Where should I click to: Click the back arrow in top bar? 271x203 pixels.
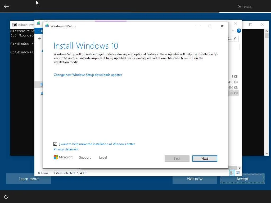pyautogui.click(x=6, y=6)
